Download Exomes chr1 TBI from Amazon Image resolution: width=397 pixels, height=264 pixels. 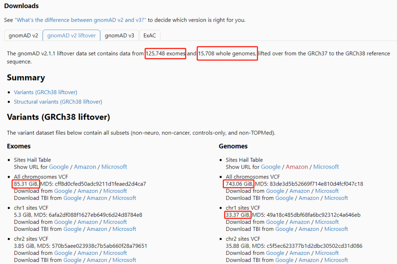(x=97, y=229)
